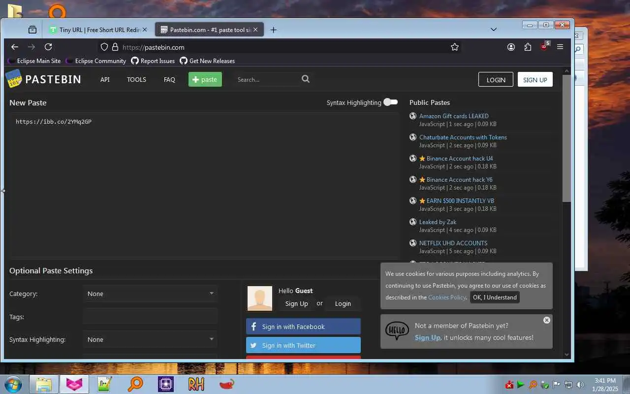Sign in with Twitter
This screenshot has width=630, height=394.
click(x=303, y=345)
